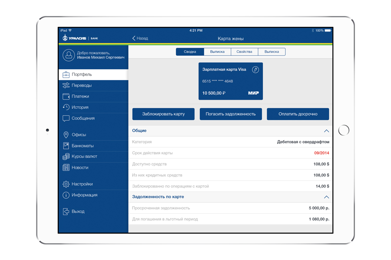Open Переводы transfers arrows icon
The image size is (391, 260).
[x=66, y=85]
